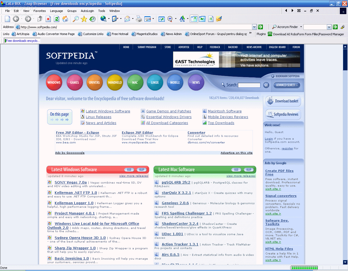
Task: Click the Login link in Welcome panel
Action: point(269,138)
